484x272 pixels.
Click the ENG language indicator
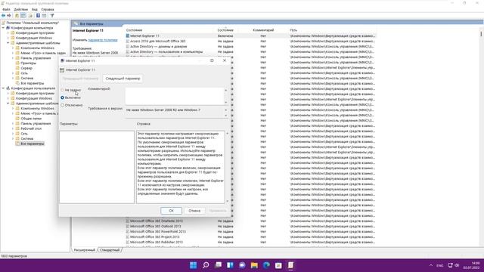coord(440,265)
